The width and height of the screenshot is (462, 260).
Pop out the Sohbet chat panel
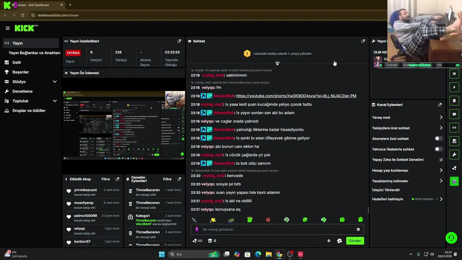[363, 41]
